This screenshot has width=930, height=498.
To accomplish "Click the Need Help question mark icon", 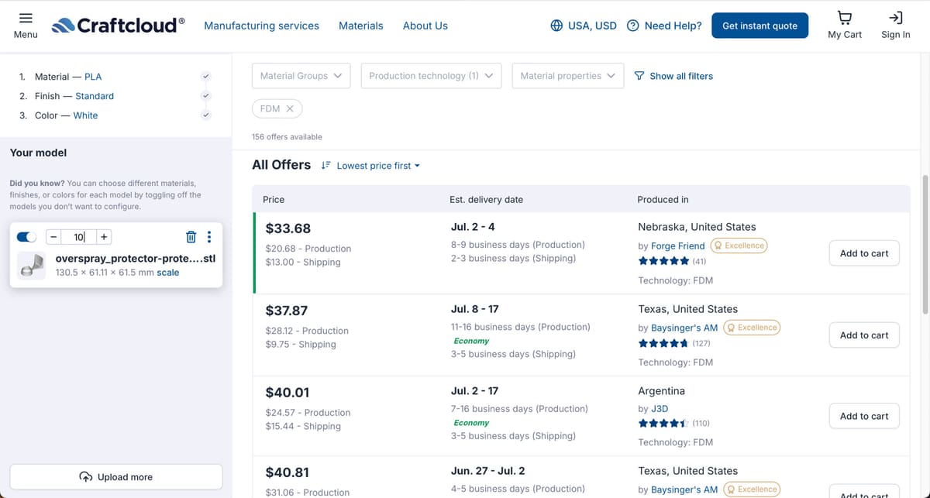I will coord(633,26).
